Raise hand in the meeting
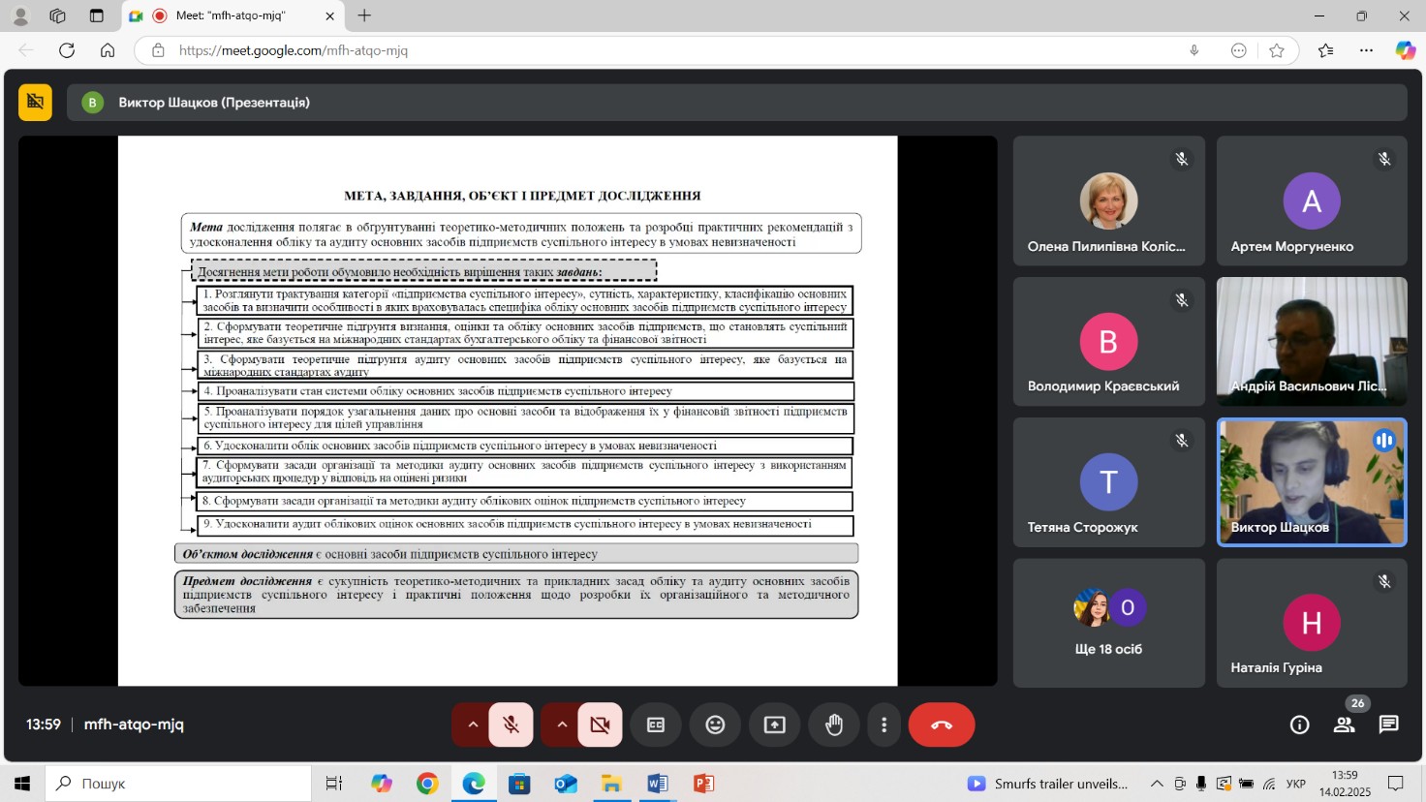The height and width of the screenshot is (802, 1426). tap(834, 725)
